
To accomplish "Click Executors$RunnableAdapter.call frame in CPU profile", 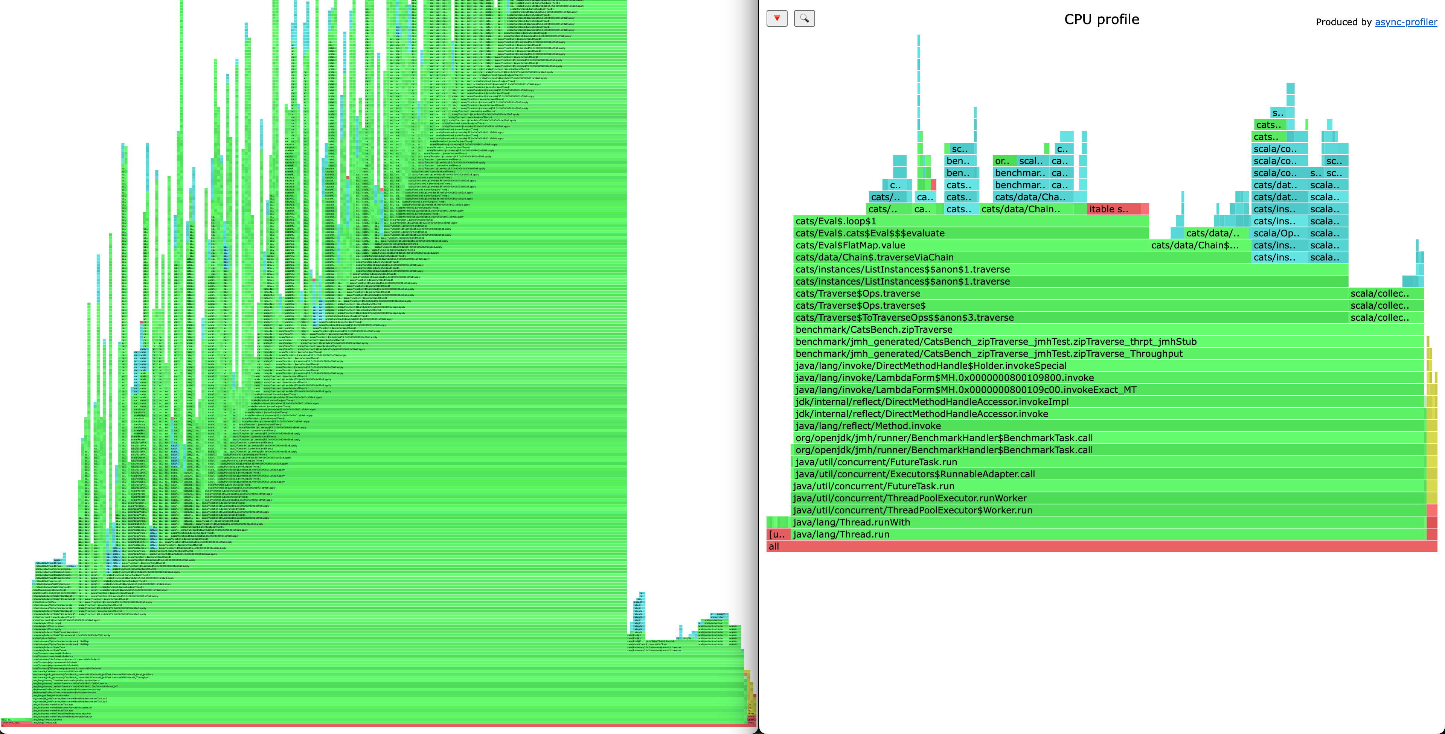I will point(1110,474).
